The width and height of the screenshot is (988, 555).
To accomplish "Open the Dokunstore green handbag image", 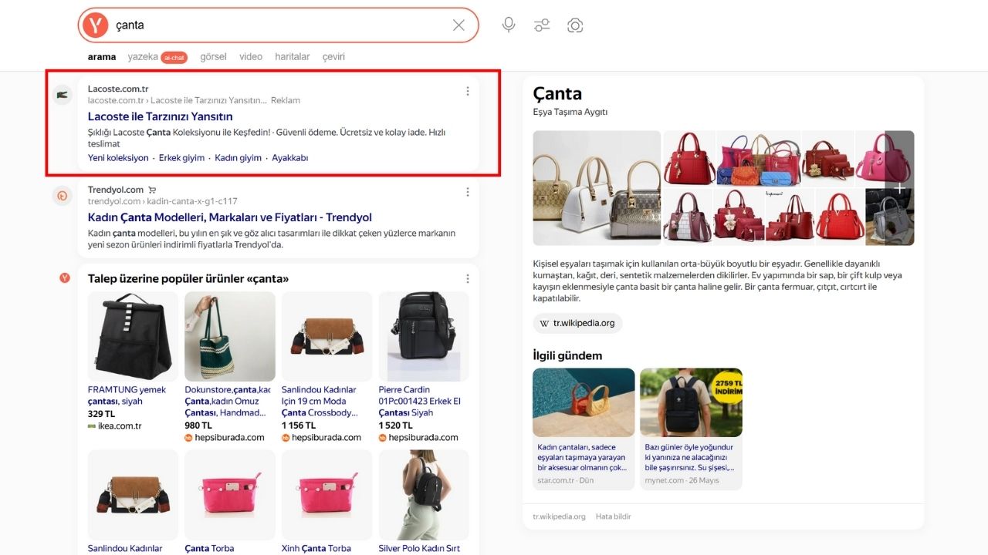I will [230, 336].
